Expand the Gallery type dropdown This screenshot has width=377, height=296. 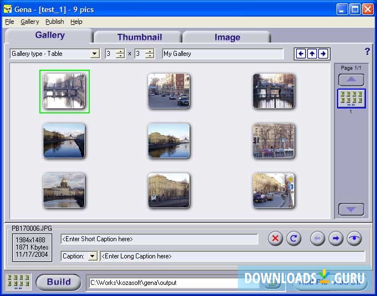click(95, 54)
